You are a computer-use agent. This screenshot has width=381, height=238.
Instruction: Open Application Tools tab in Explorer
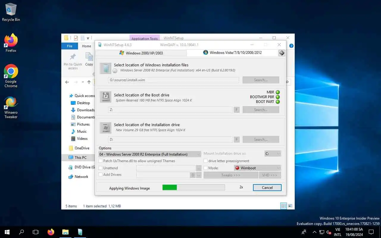(145, 38)
